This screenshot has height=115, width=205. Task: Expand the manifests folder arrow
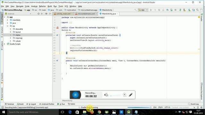click(7, 20)
